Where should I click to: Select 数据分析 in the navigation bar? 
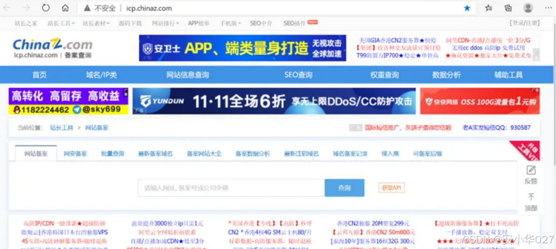[446, 75]
